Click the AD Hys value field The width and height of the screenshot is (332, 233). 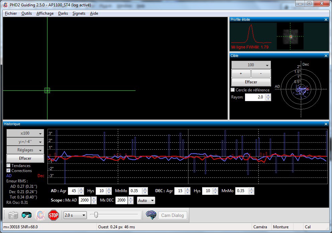(101, 191)
